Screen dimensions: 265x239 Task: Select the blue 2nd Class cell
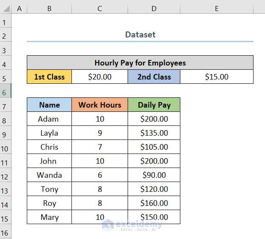click(x=154, y=77)
